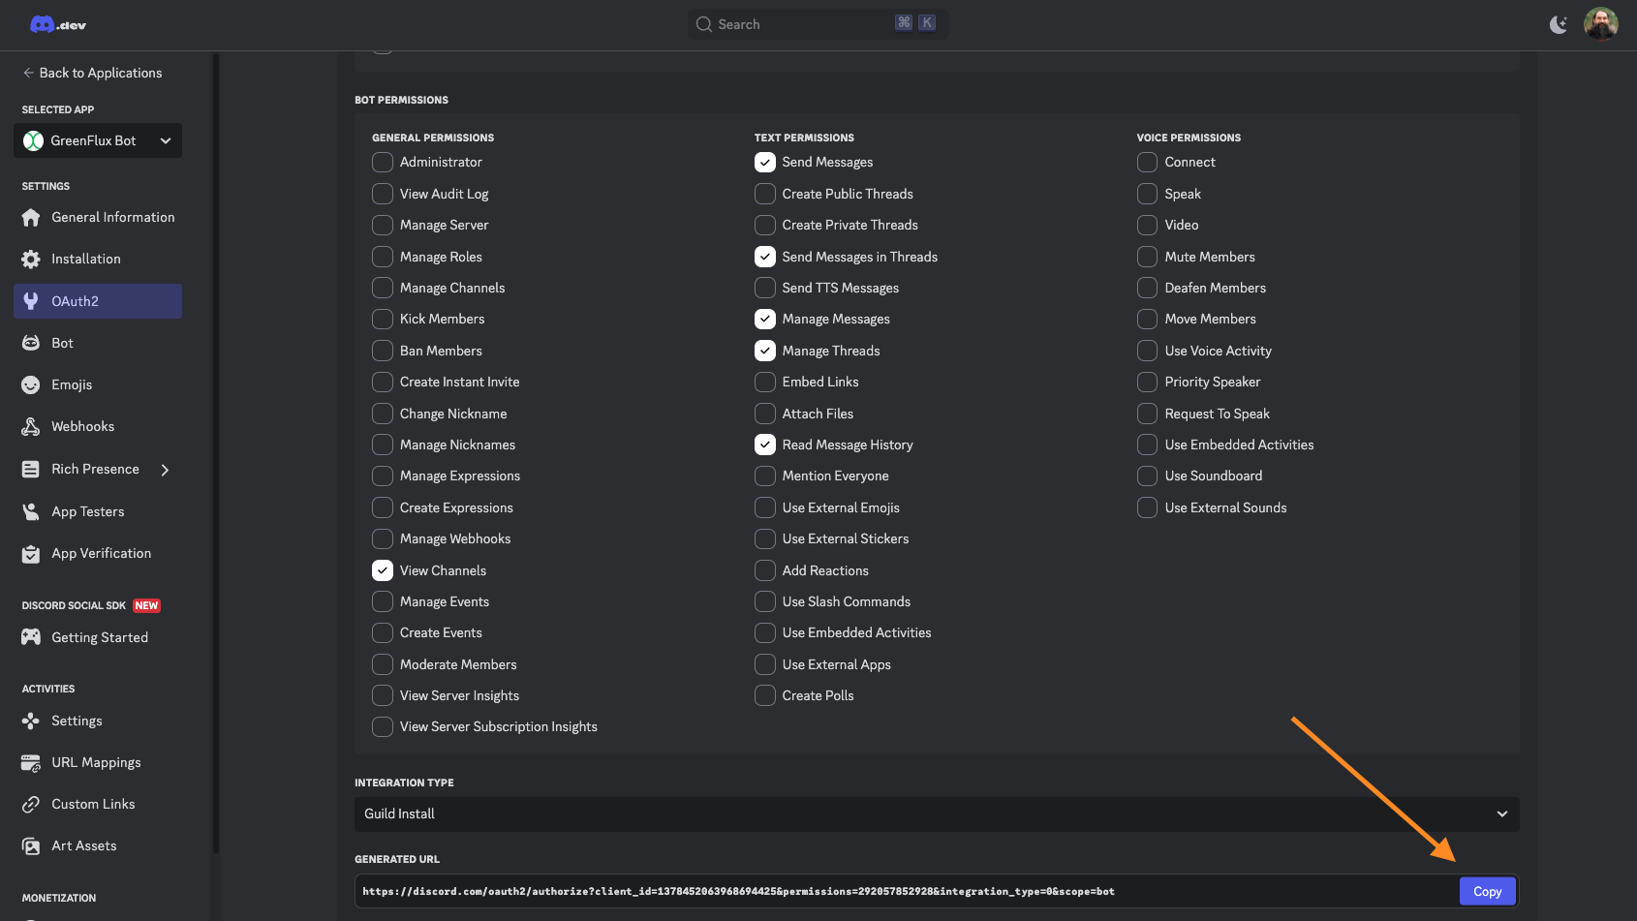Open the General Information settings page
This screenshot has height=921, width=1637.
[x=112, y=217]
